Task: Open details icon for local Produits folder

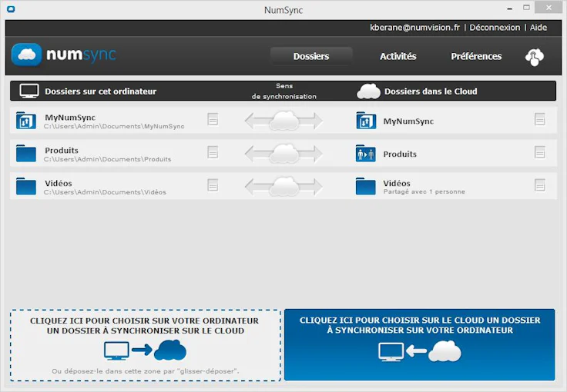Action: pos(213,152)
